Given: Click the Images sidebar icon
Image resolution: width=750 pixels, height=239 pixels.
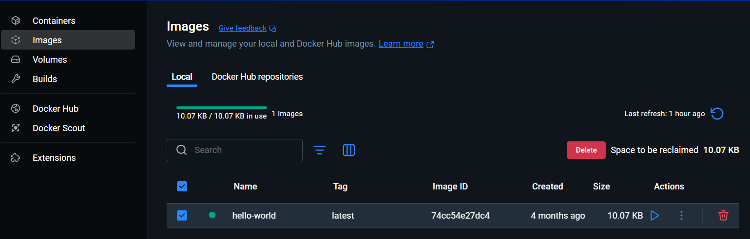Looking at the screenshot, I should [x=16, y=40].
